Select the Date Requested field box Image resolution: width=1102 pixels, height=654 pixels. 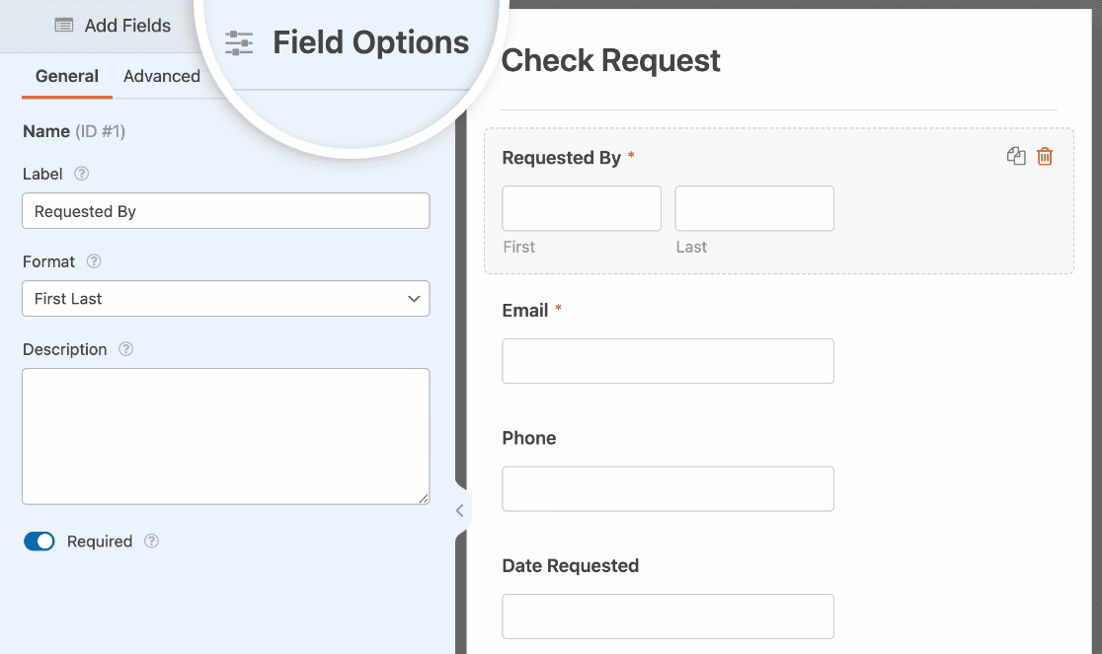point(668,617)
